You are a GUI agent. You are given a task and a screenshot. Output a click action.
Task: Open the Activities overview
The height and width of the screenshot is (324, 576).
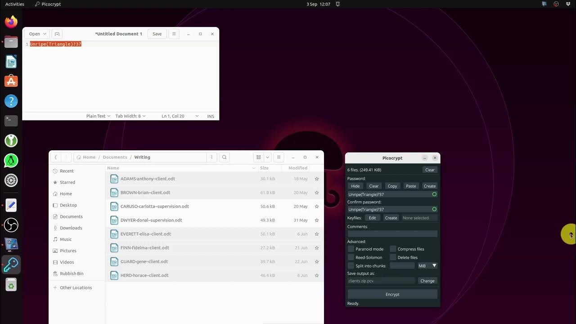[x=15, y=4]
